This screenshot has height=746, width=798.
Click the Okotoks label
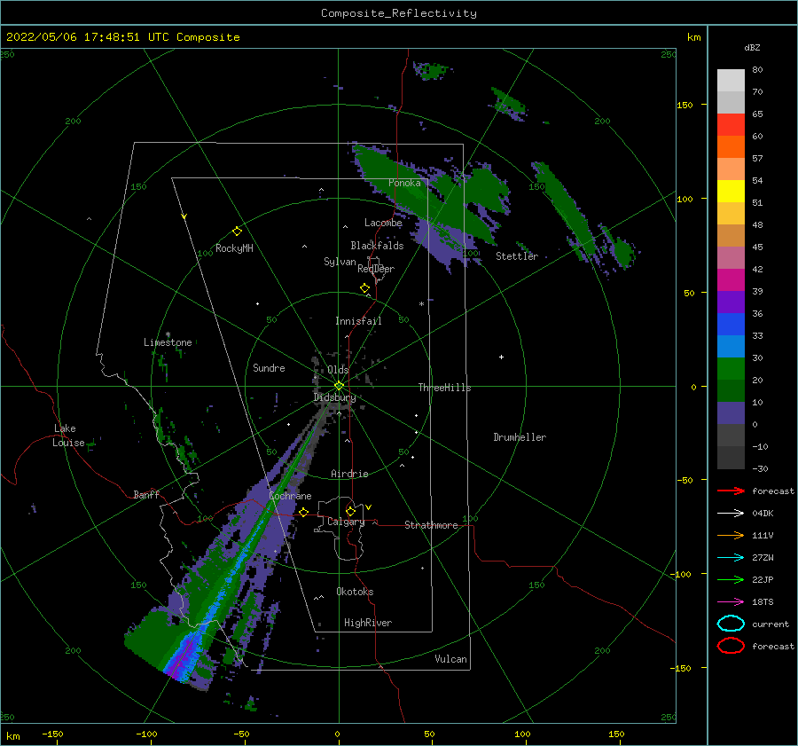[355, 592]
